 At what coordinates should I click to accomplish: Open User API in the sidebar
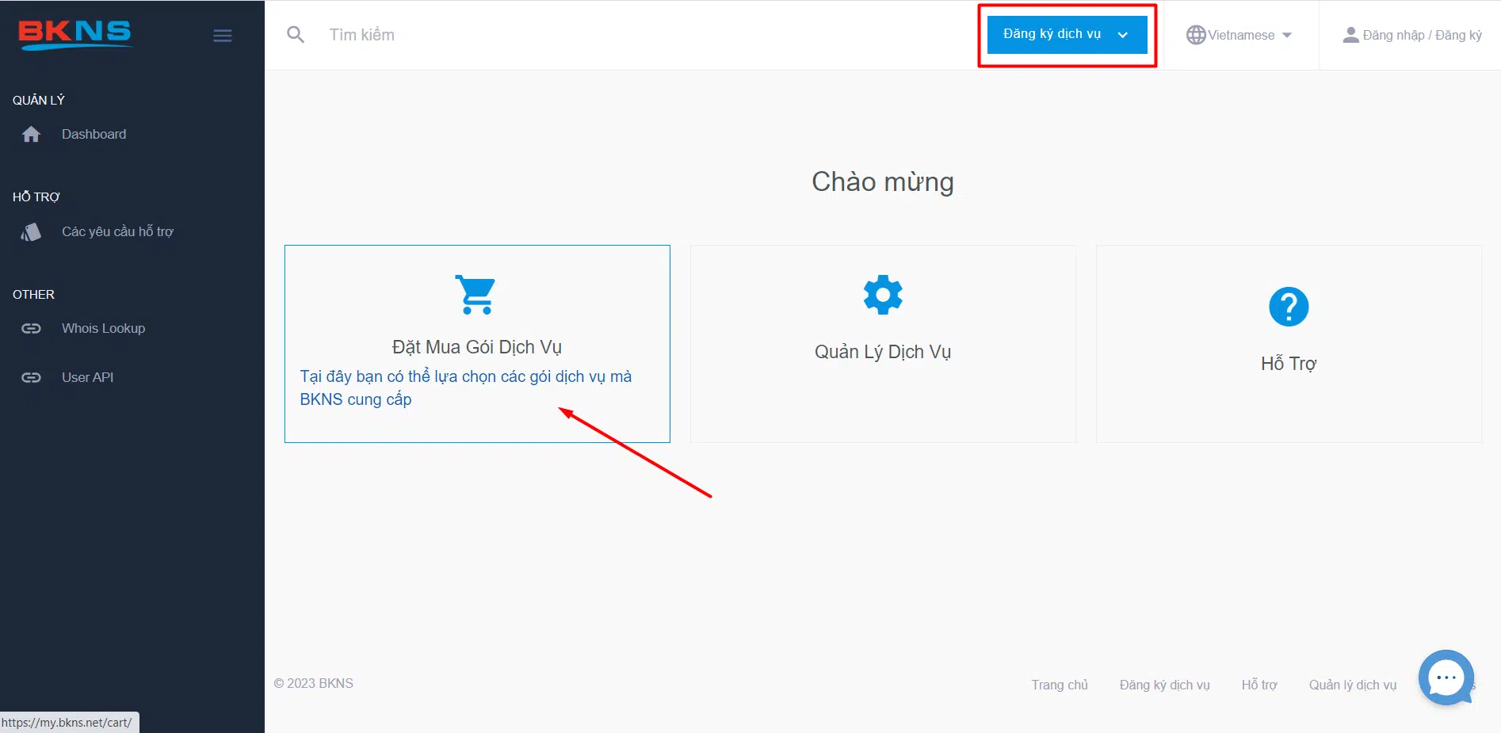[88, 378]
